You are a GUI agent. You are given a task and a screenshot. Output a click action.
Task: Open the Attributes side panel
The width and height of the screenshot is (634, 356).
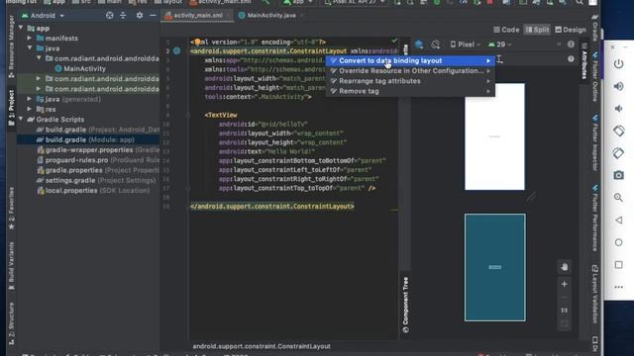click(x=583, y=60)
